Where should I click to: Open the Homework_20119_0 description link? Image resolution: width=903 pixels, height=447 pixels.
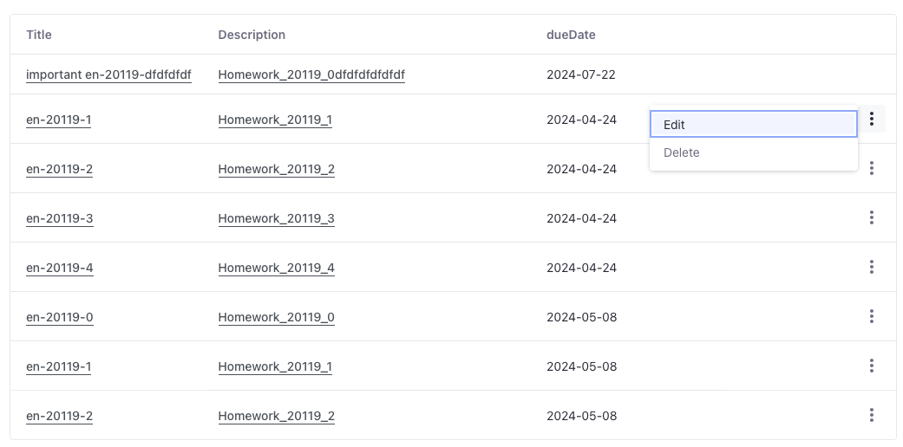[276, 317]
